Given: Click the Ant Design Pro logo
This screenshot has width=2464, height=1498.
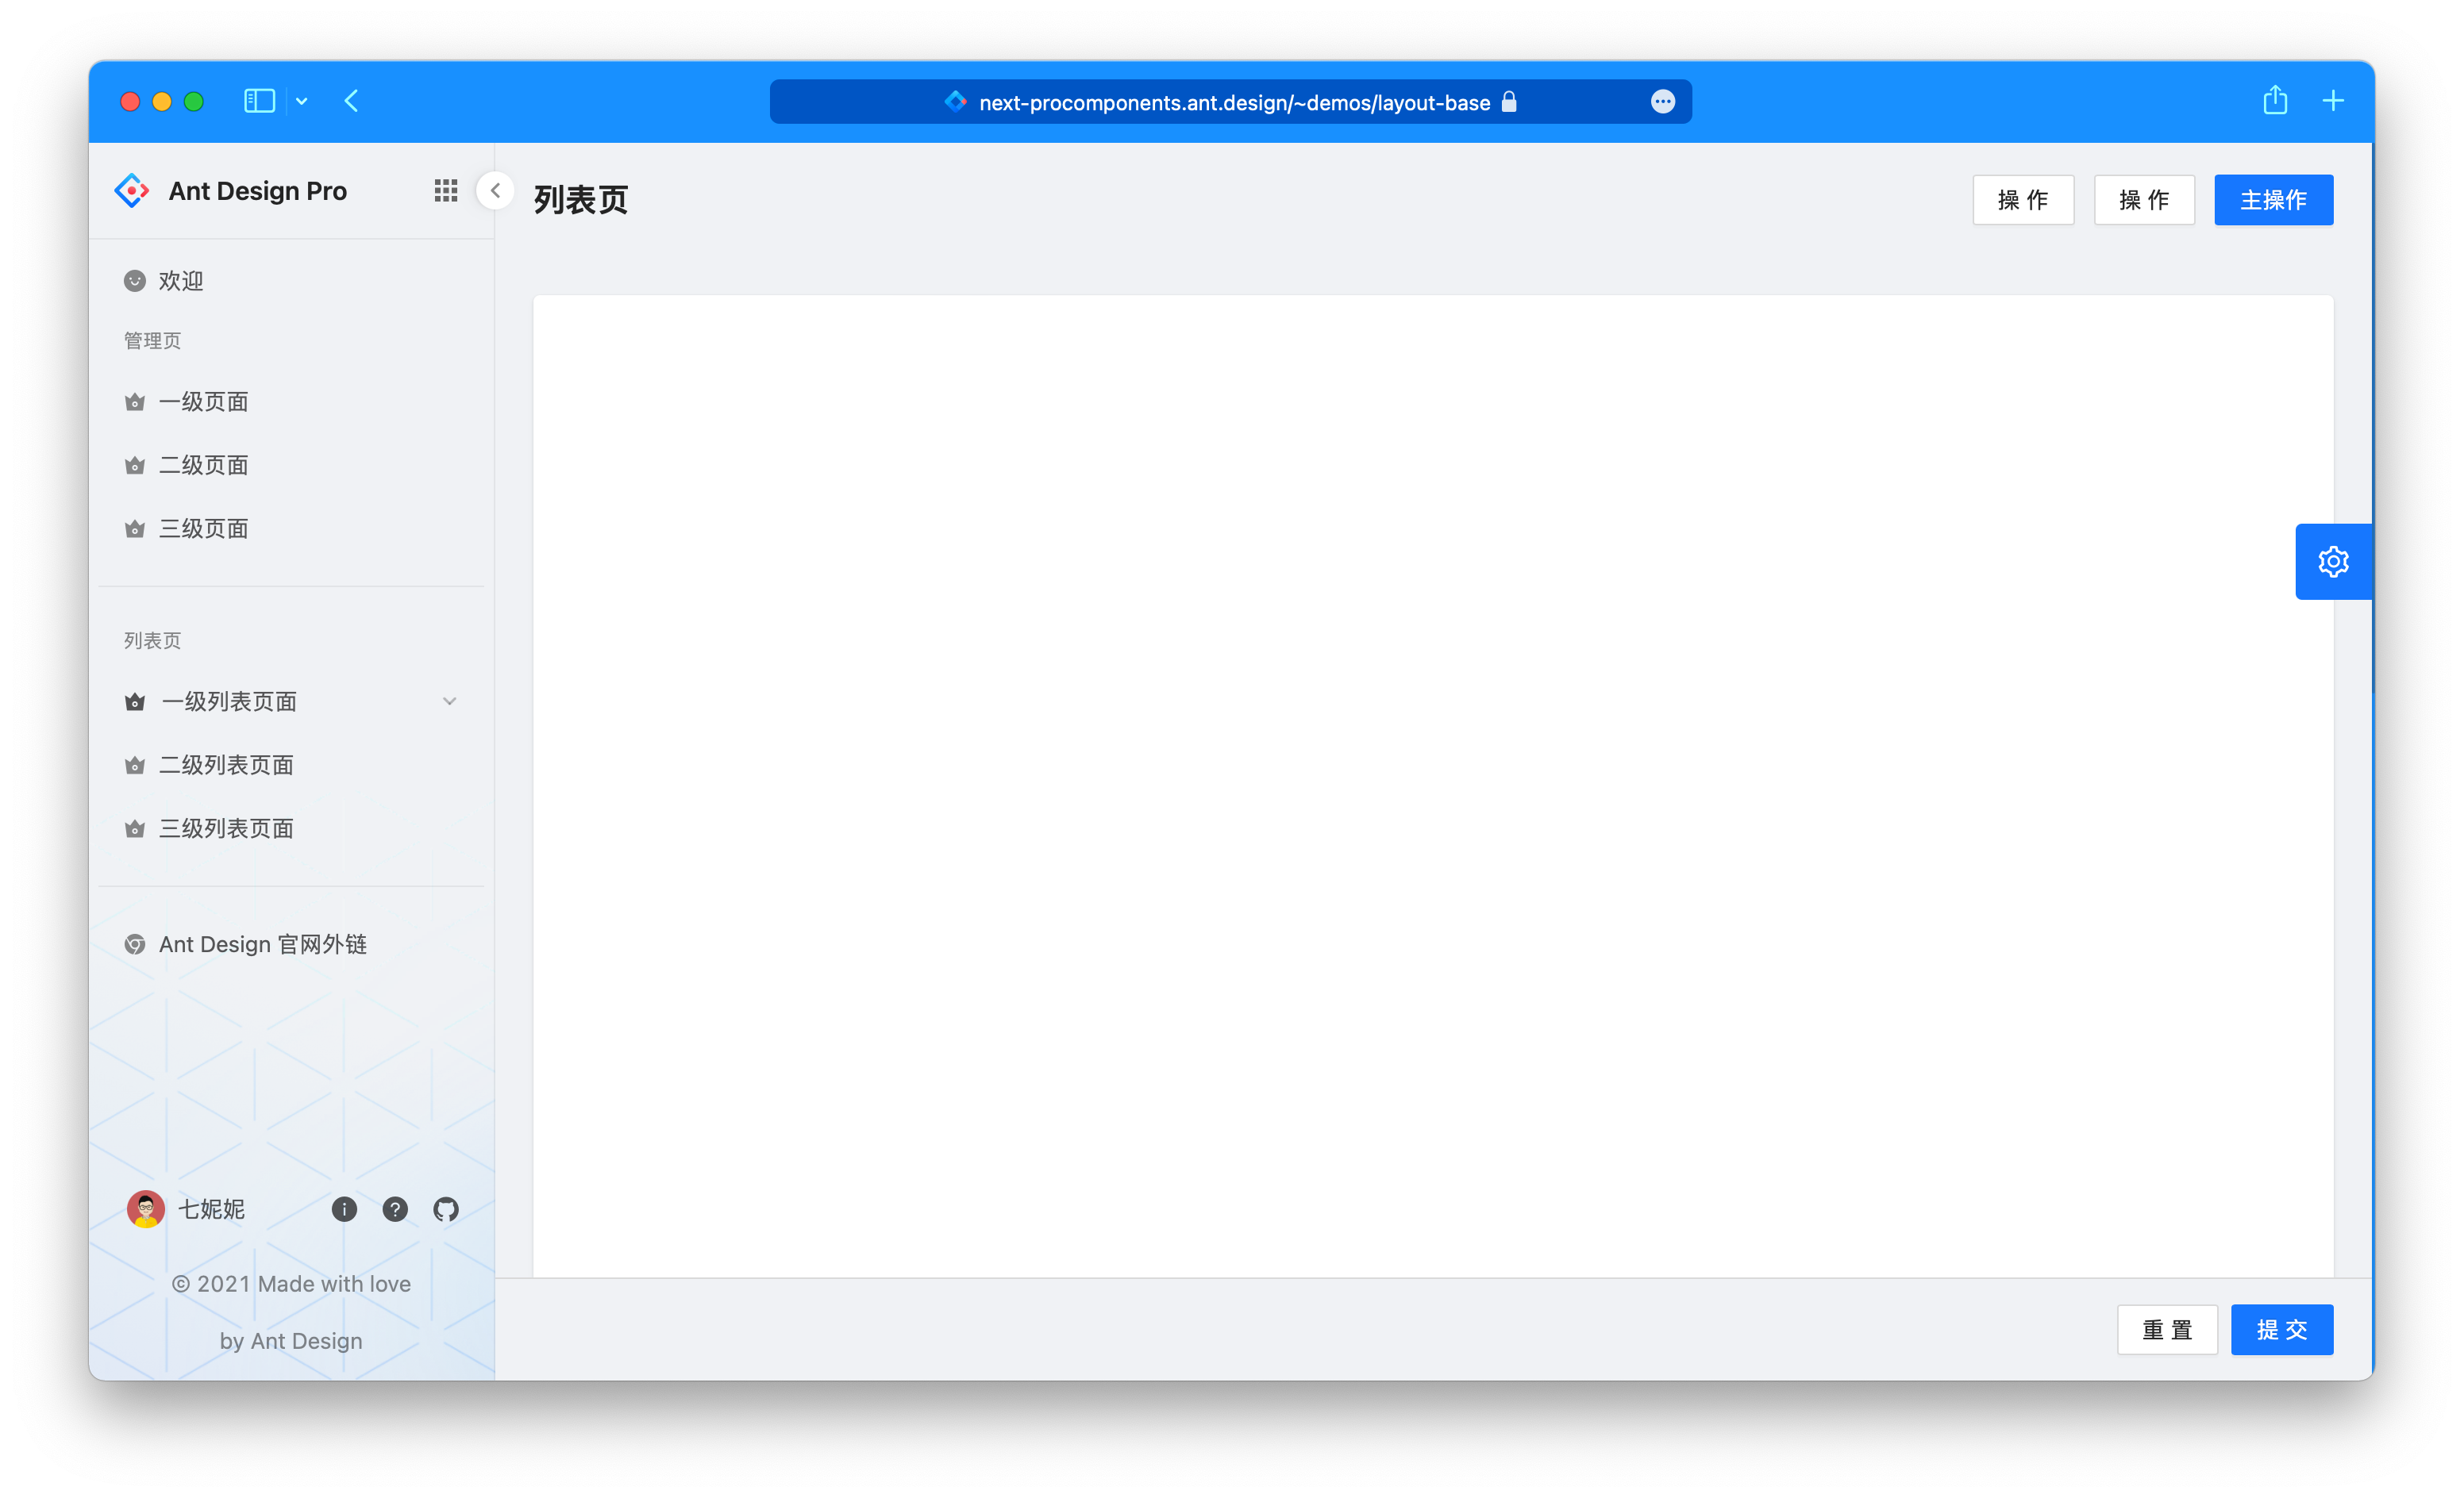Looking at the screenshot, I should [132, 191].
